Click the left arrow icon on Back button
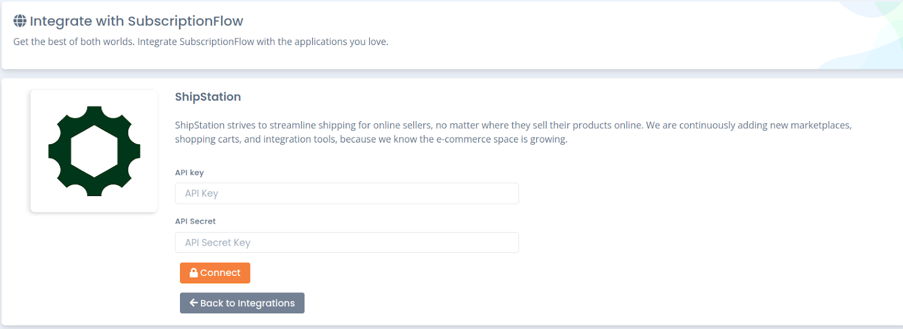This screenshot has height=329, width=903. pos(194,303)
